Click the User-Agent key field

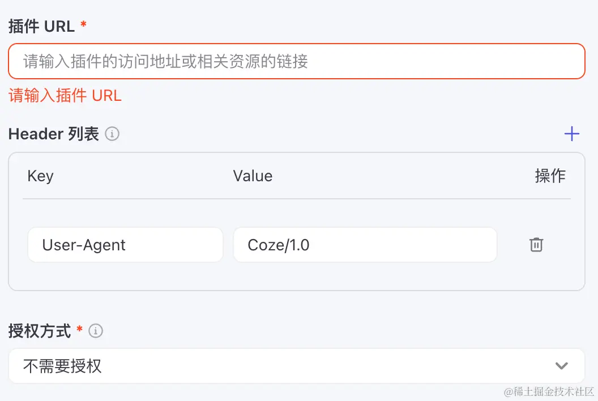[x=125, y=245]
